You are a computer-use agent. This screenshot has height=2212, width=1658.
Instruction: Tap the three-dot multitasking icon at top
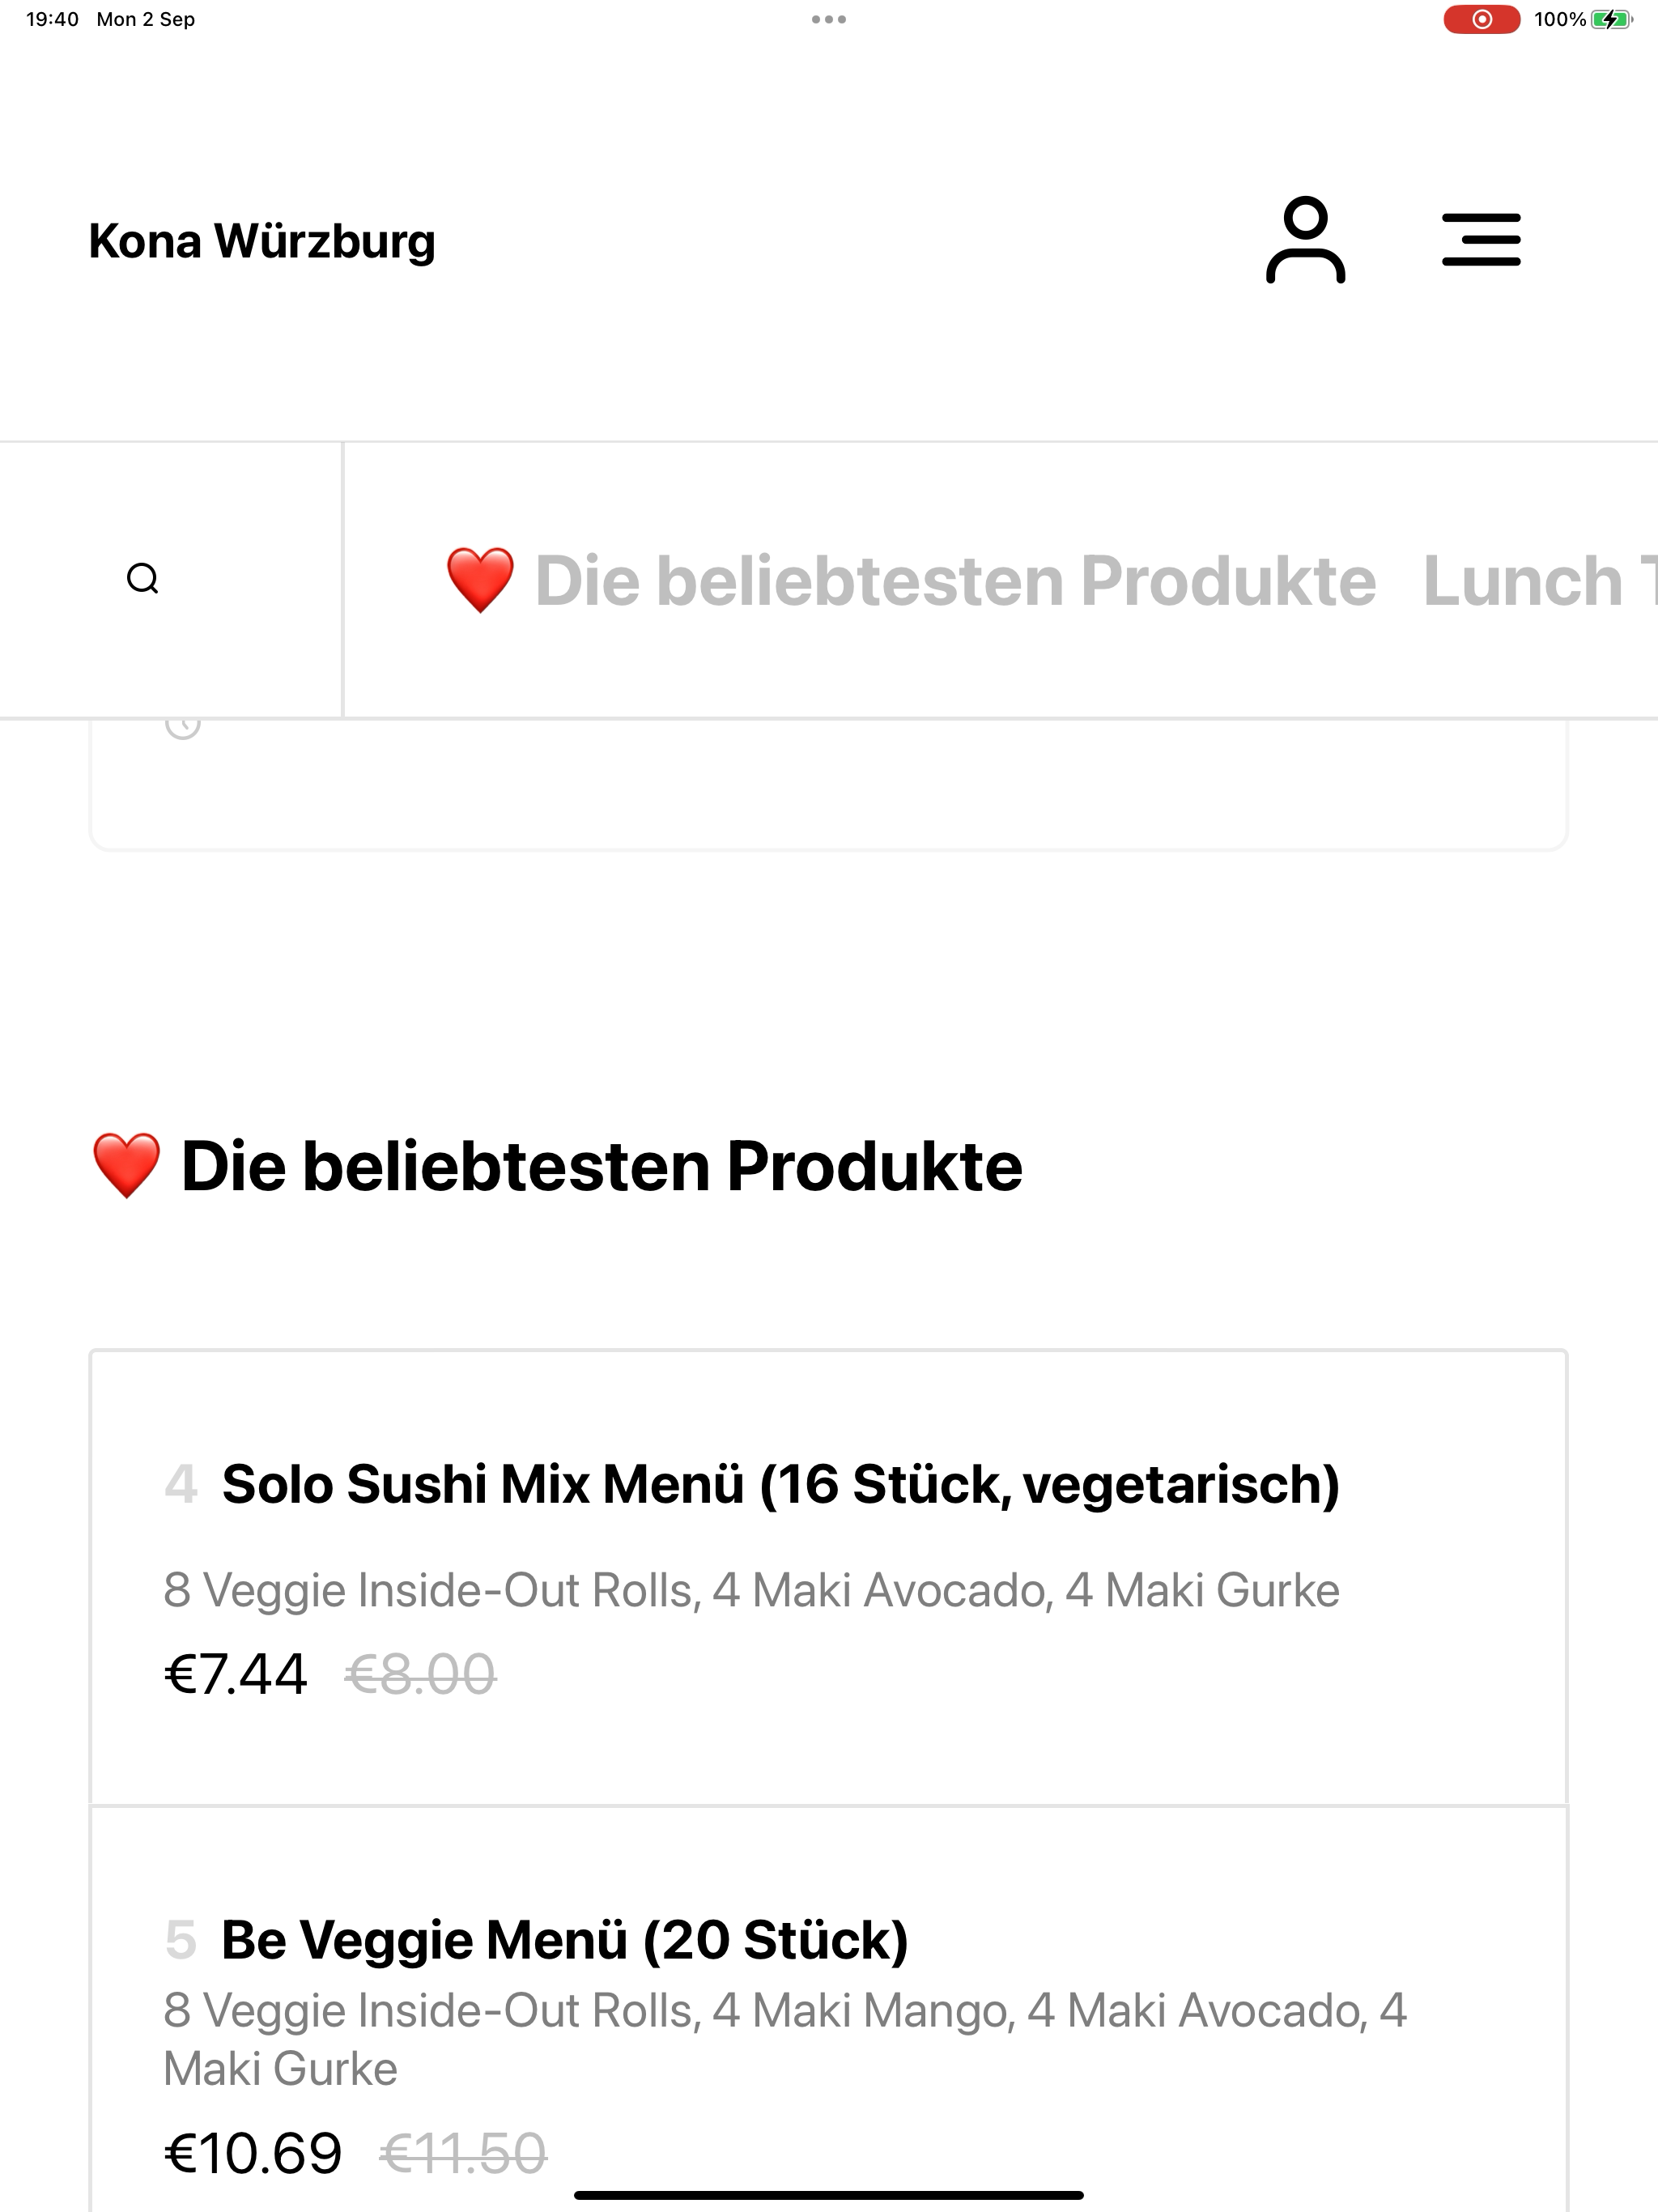(x=829, y=19)
